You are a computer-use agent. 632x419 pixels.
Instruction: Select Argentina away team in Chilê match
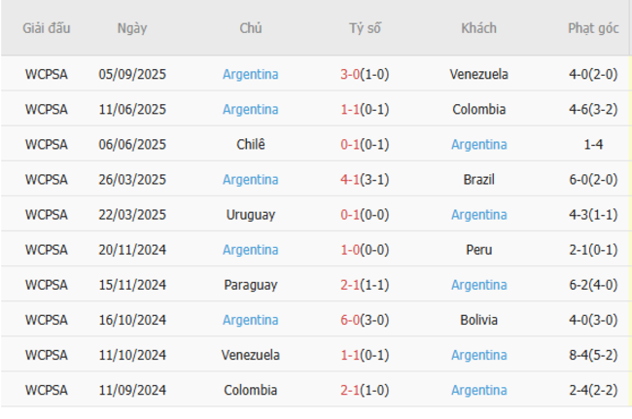click(478, 145)
